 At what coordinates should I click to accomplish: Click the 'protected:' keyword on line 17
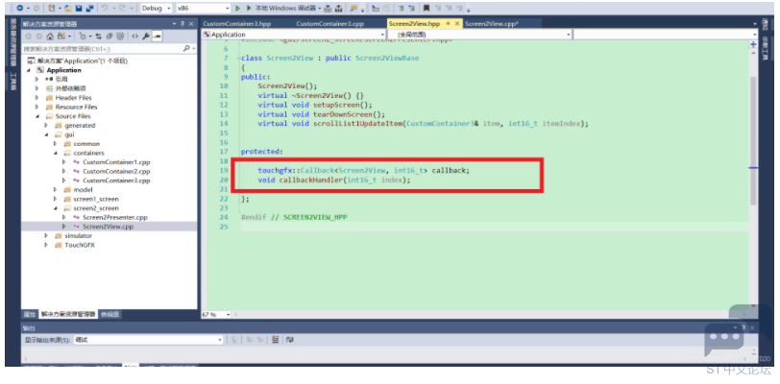(261, 152)
